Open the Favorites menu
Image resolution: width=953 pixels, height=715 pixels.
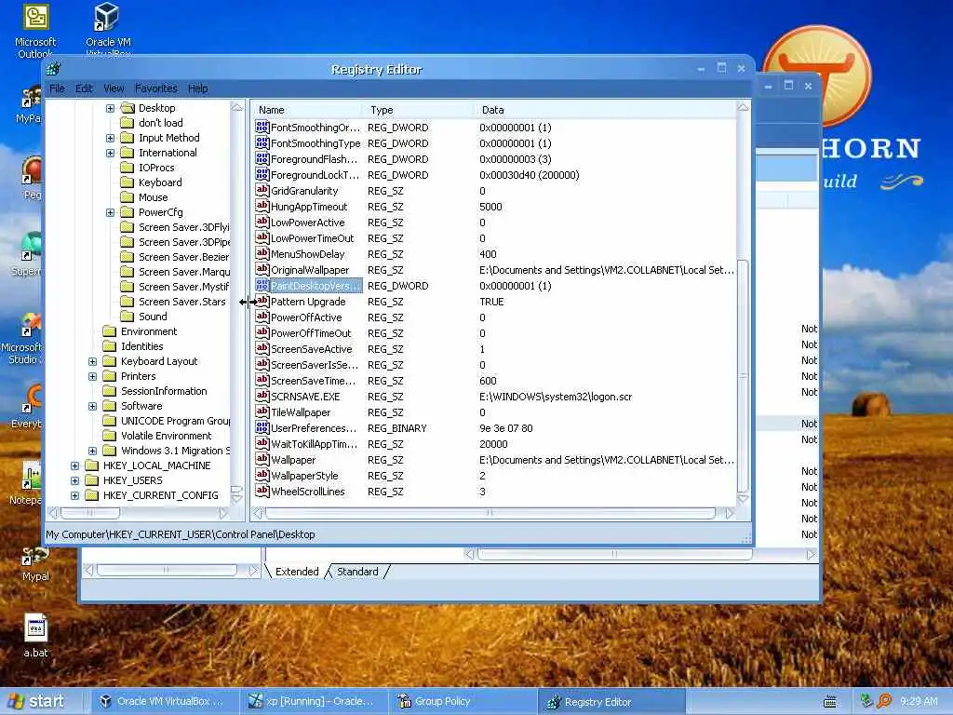(x=156, y=88)
